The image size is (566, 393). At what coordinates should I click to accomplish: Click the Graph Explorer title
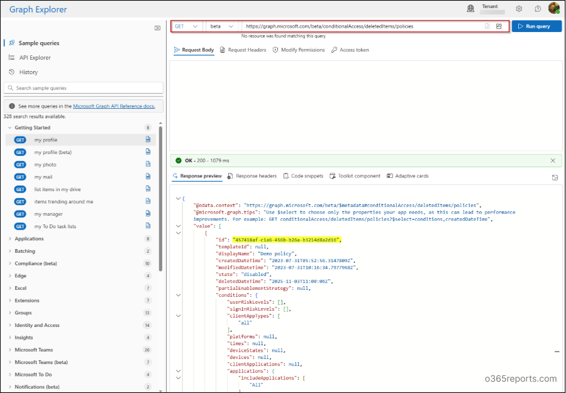tap(38, 9)
